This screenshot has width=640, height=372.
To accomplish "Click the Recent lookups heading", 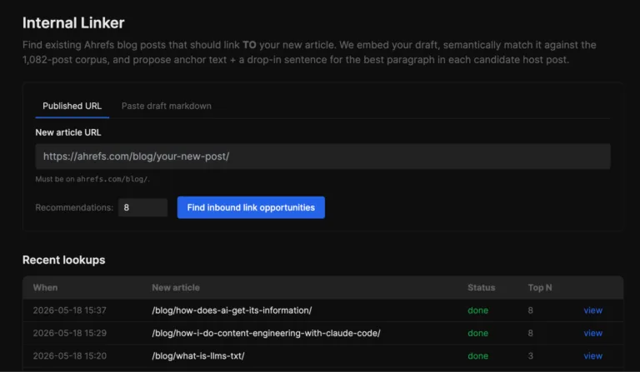I will (63, 260).
